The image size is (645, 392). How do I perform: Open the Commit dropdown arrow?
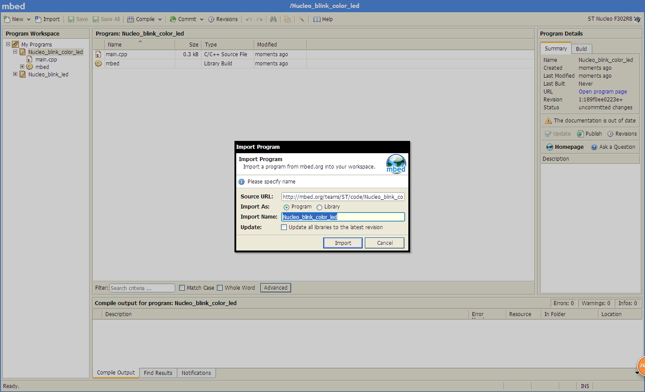202,19
